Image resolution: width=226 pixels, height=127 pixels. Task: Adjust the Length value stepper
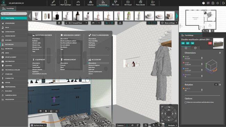click(x=202, y=64)
